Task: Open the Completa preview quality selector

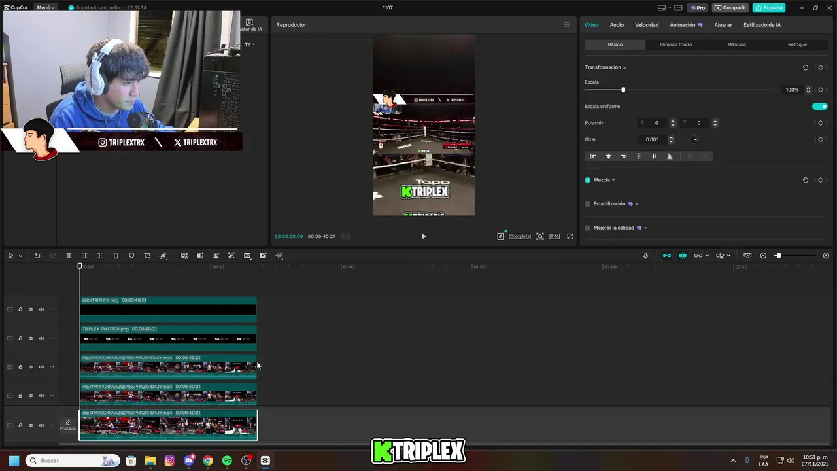Action: (520, 236)
